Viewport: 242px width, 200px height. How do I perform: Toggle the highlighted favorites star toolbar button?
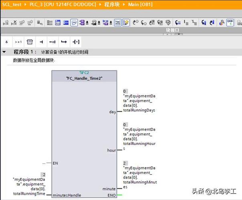coord(126,23)
